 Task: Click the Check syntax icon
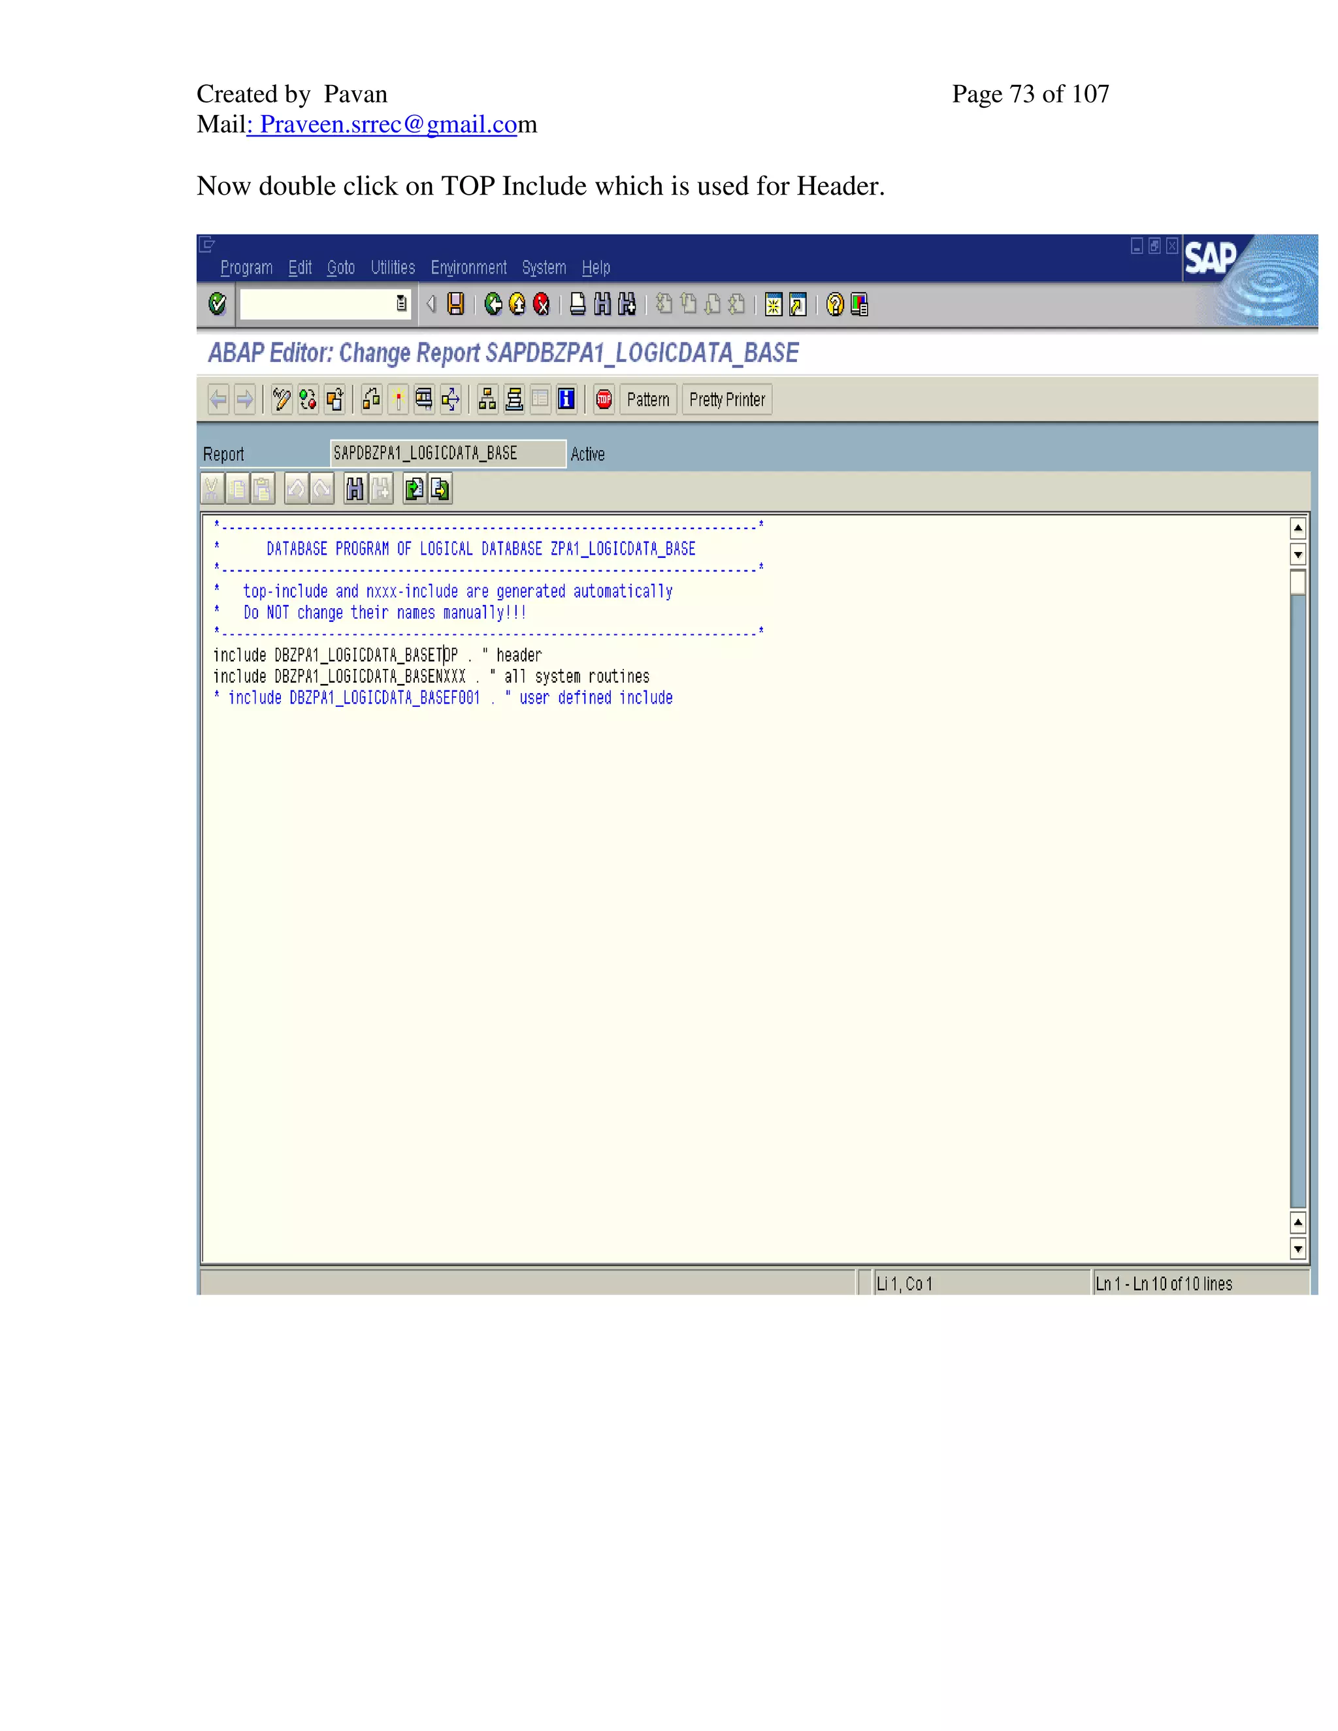371,400
